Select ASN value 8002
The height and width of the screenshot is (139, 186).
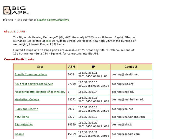click(x=71, y=74)
